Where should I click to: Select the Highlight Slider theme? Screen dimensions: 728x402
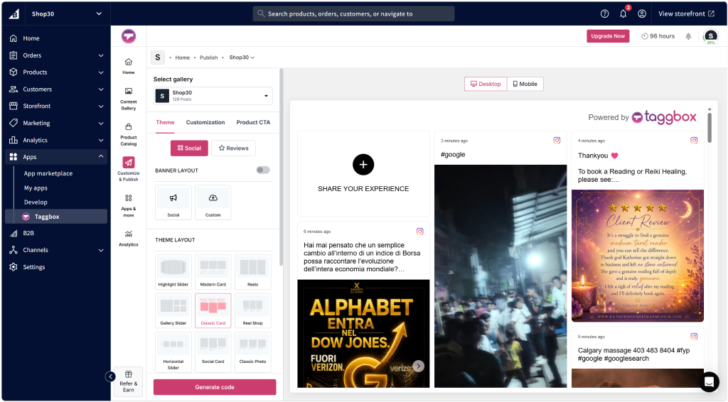click(x=173, y=272)
